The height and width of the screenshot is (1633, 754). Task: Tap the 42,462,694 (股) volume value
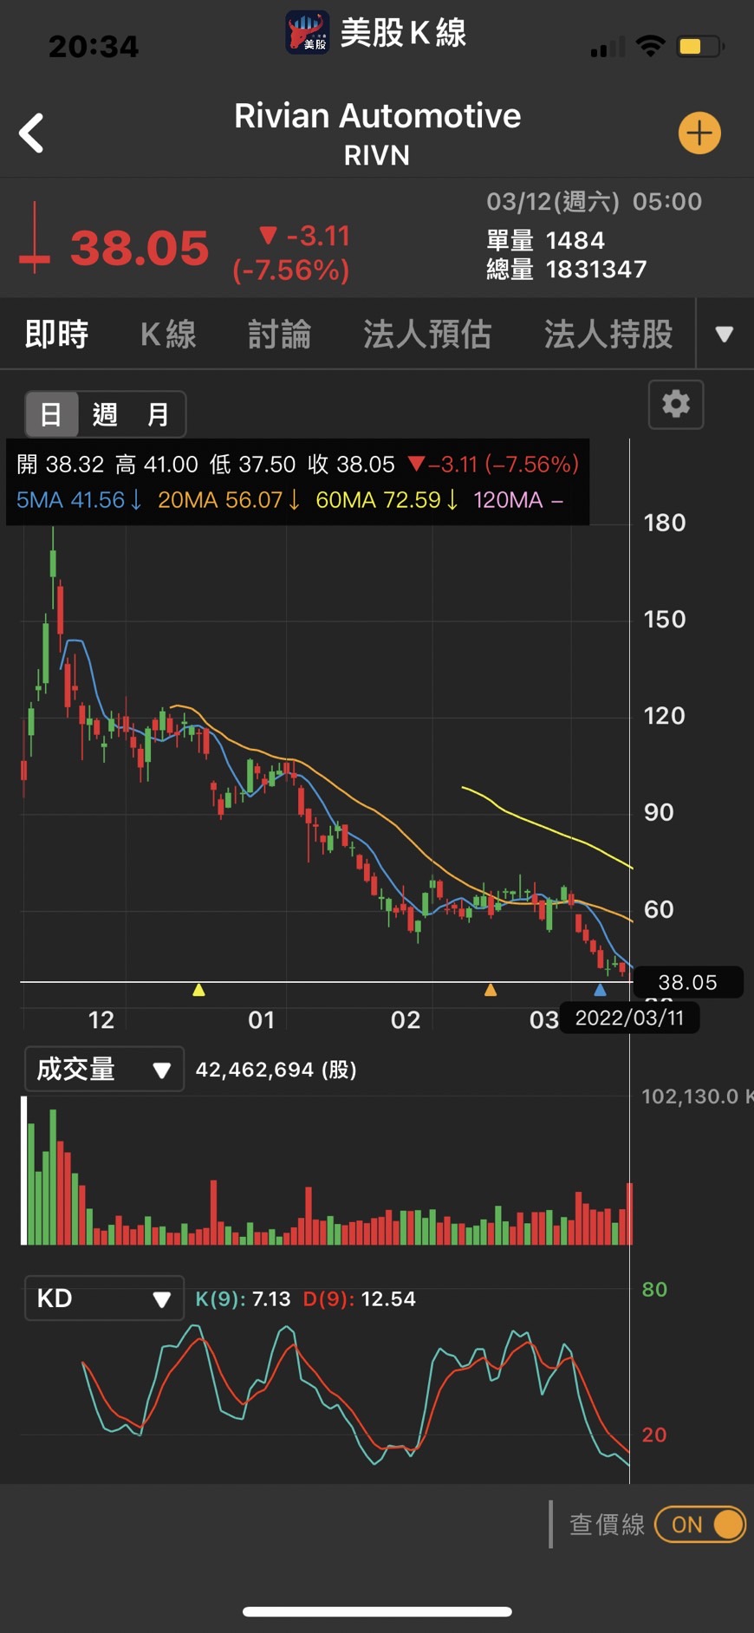click(276, 1070)
